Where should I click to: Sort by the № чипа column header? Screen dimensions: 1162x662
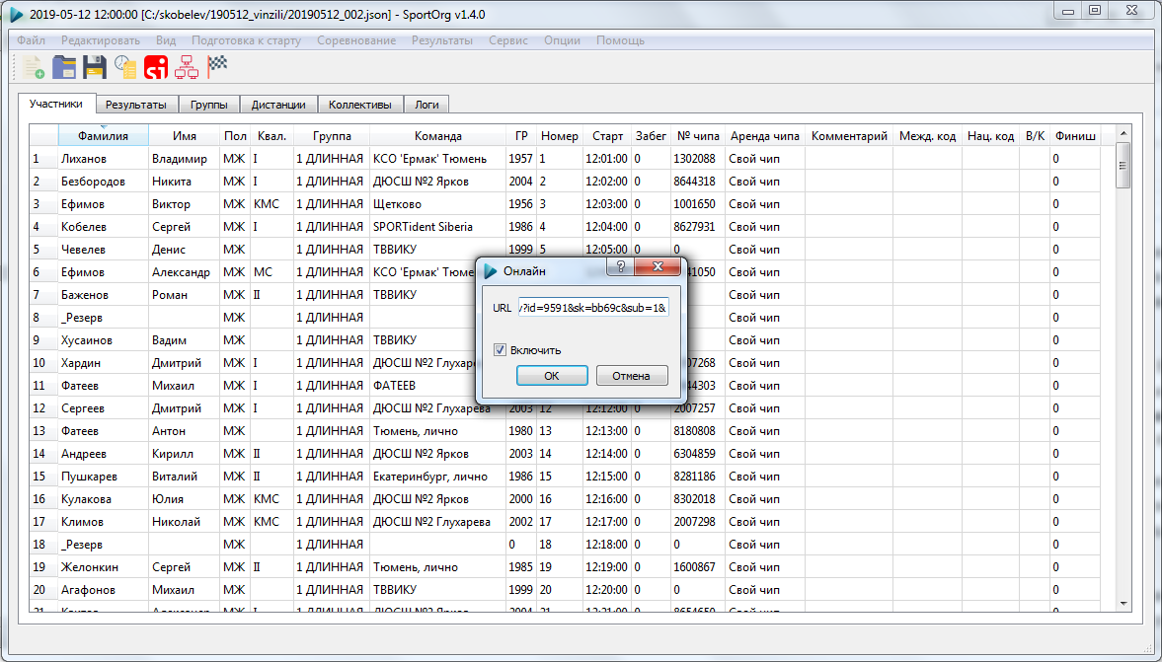coord(698,135)
